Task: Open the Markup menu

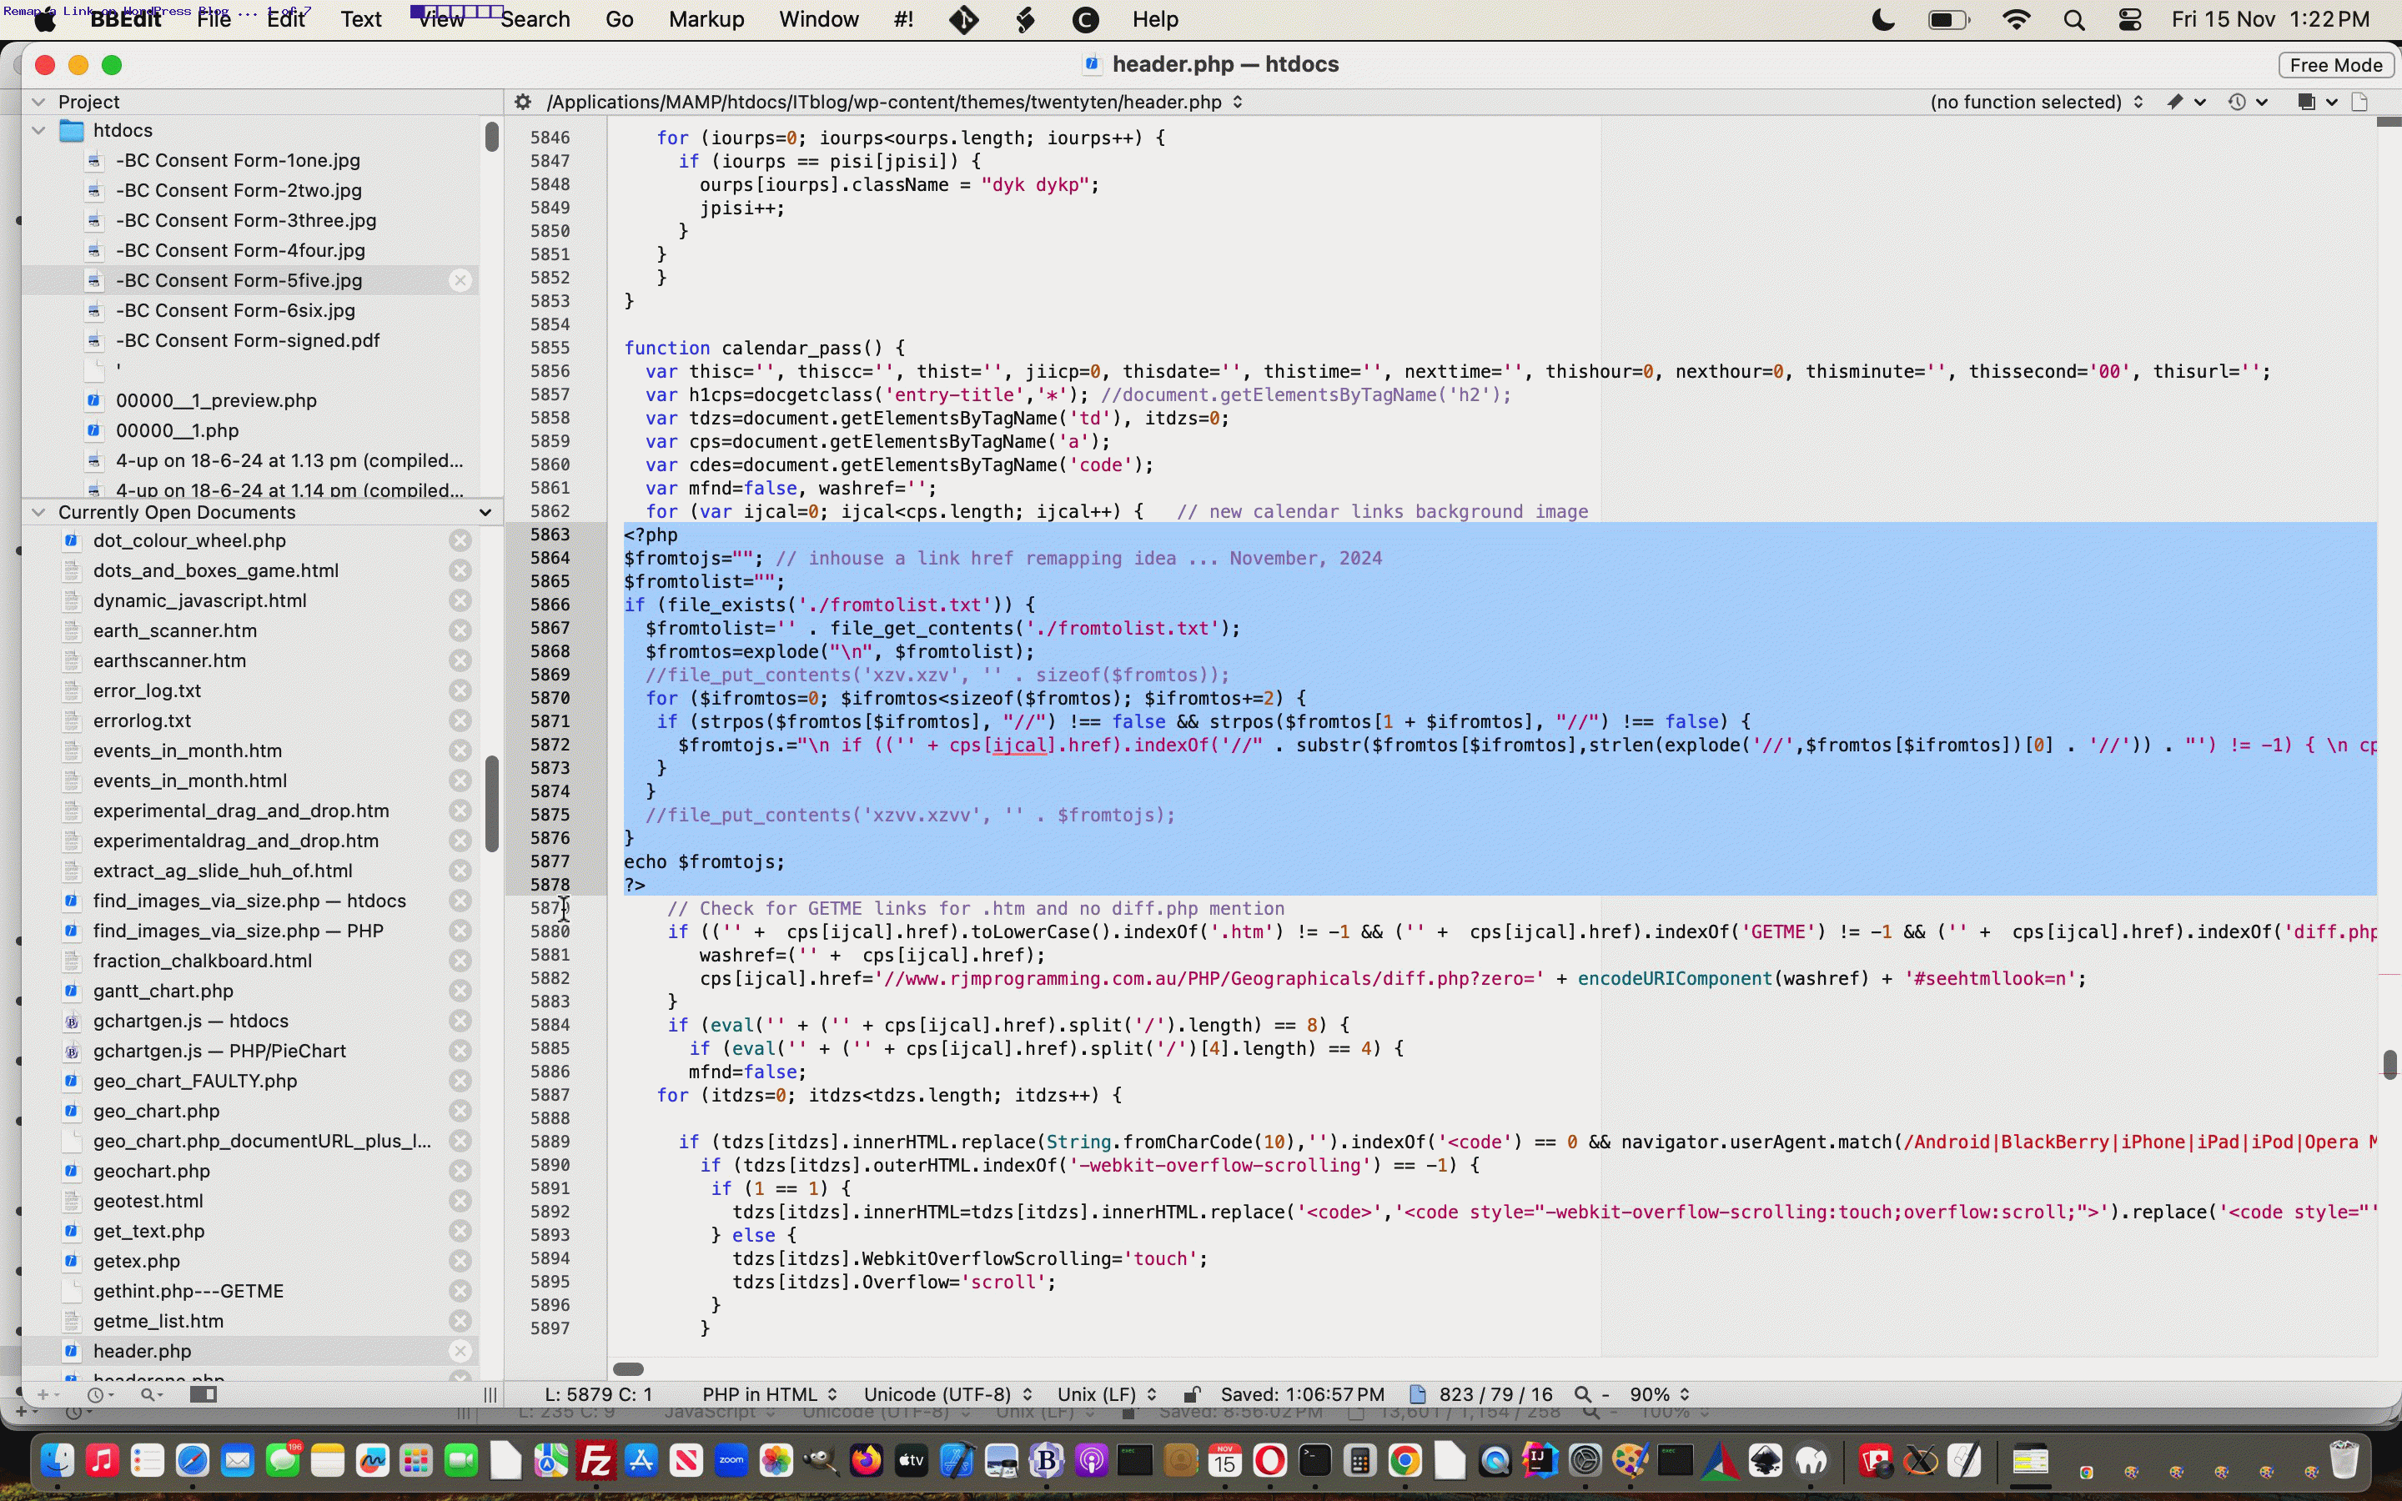Action: [706, 20]
